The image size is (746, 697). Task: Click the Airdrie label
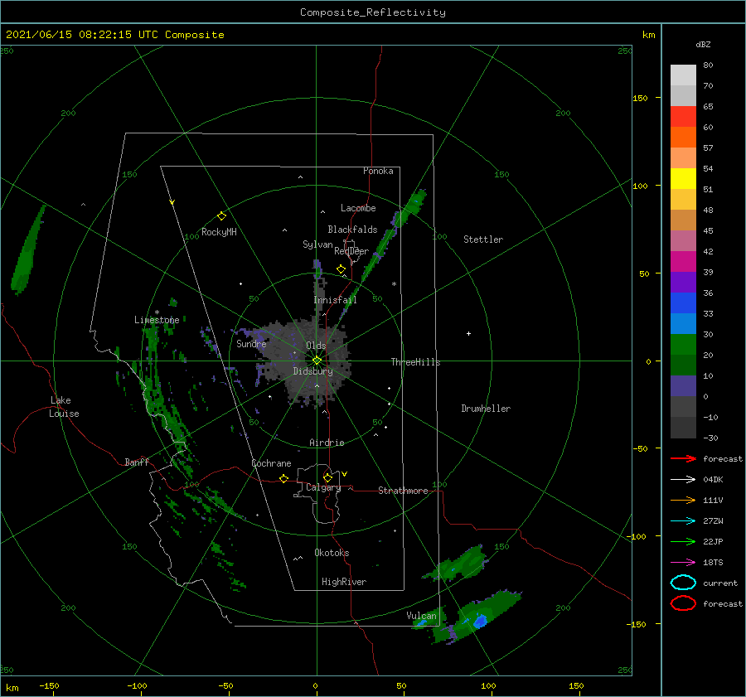(x=327, y=443)
